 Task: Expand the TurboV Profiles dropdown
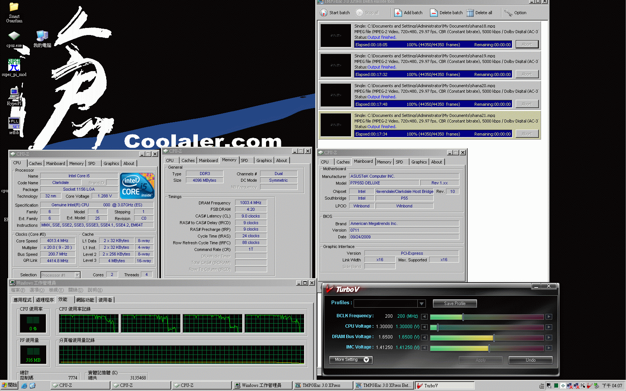421,303
